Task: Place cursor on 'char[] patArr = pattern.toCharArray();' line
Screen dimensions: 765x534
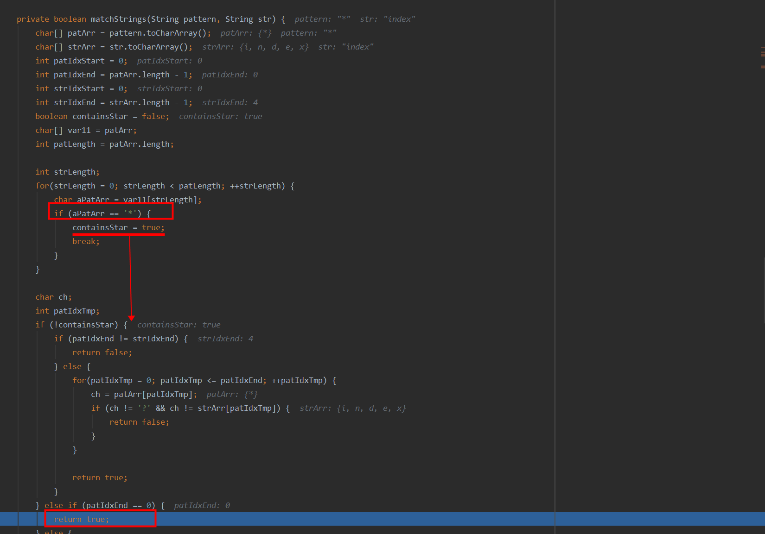Action: click(x=123, y=33)
